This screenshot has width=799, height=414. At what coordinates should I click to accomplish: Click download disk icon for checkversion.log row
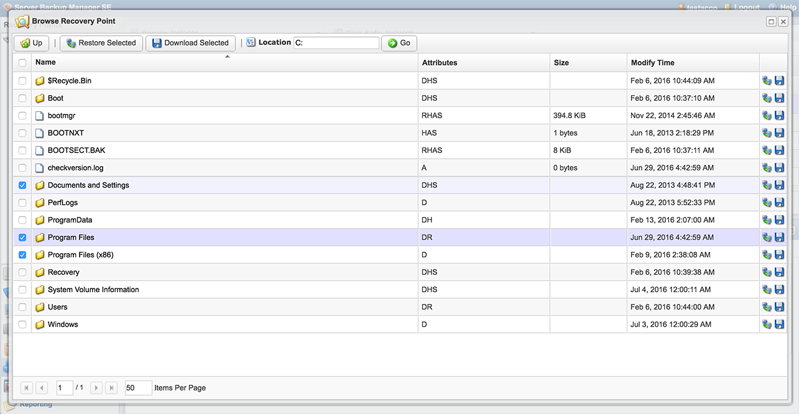click(x=779, y=168)
